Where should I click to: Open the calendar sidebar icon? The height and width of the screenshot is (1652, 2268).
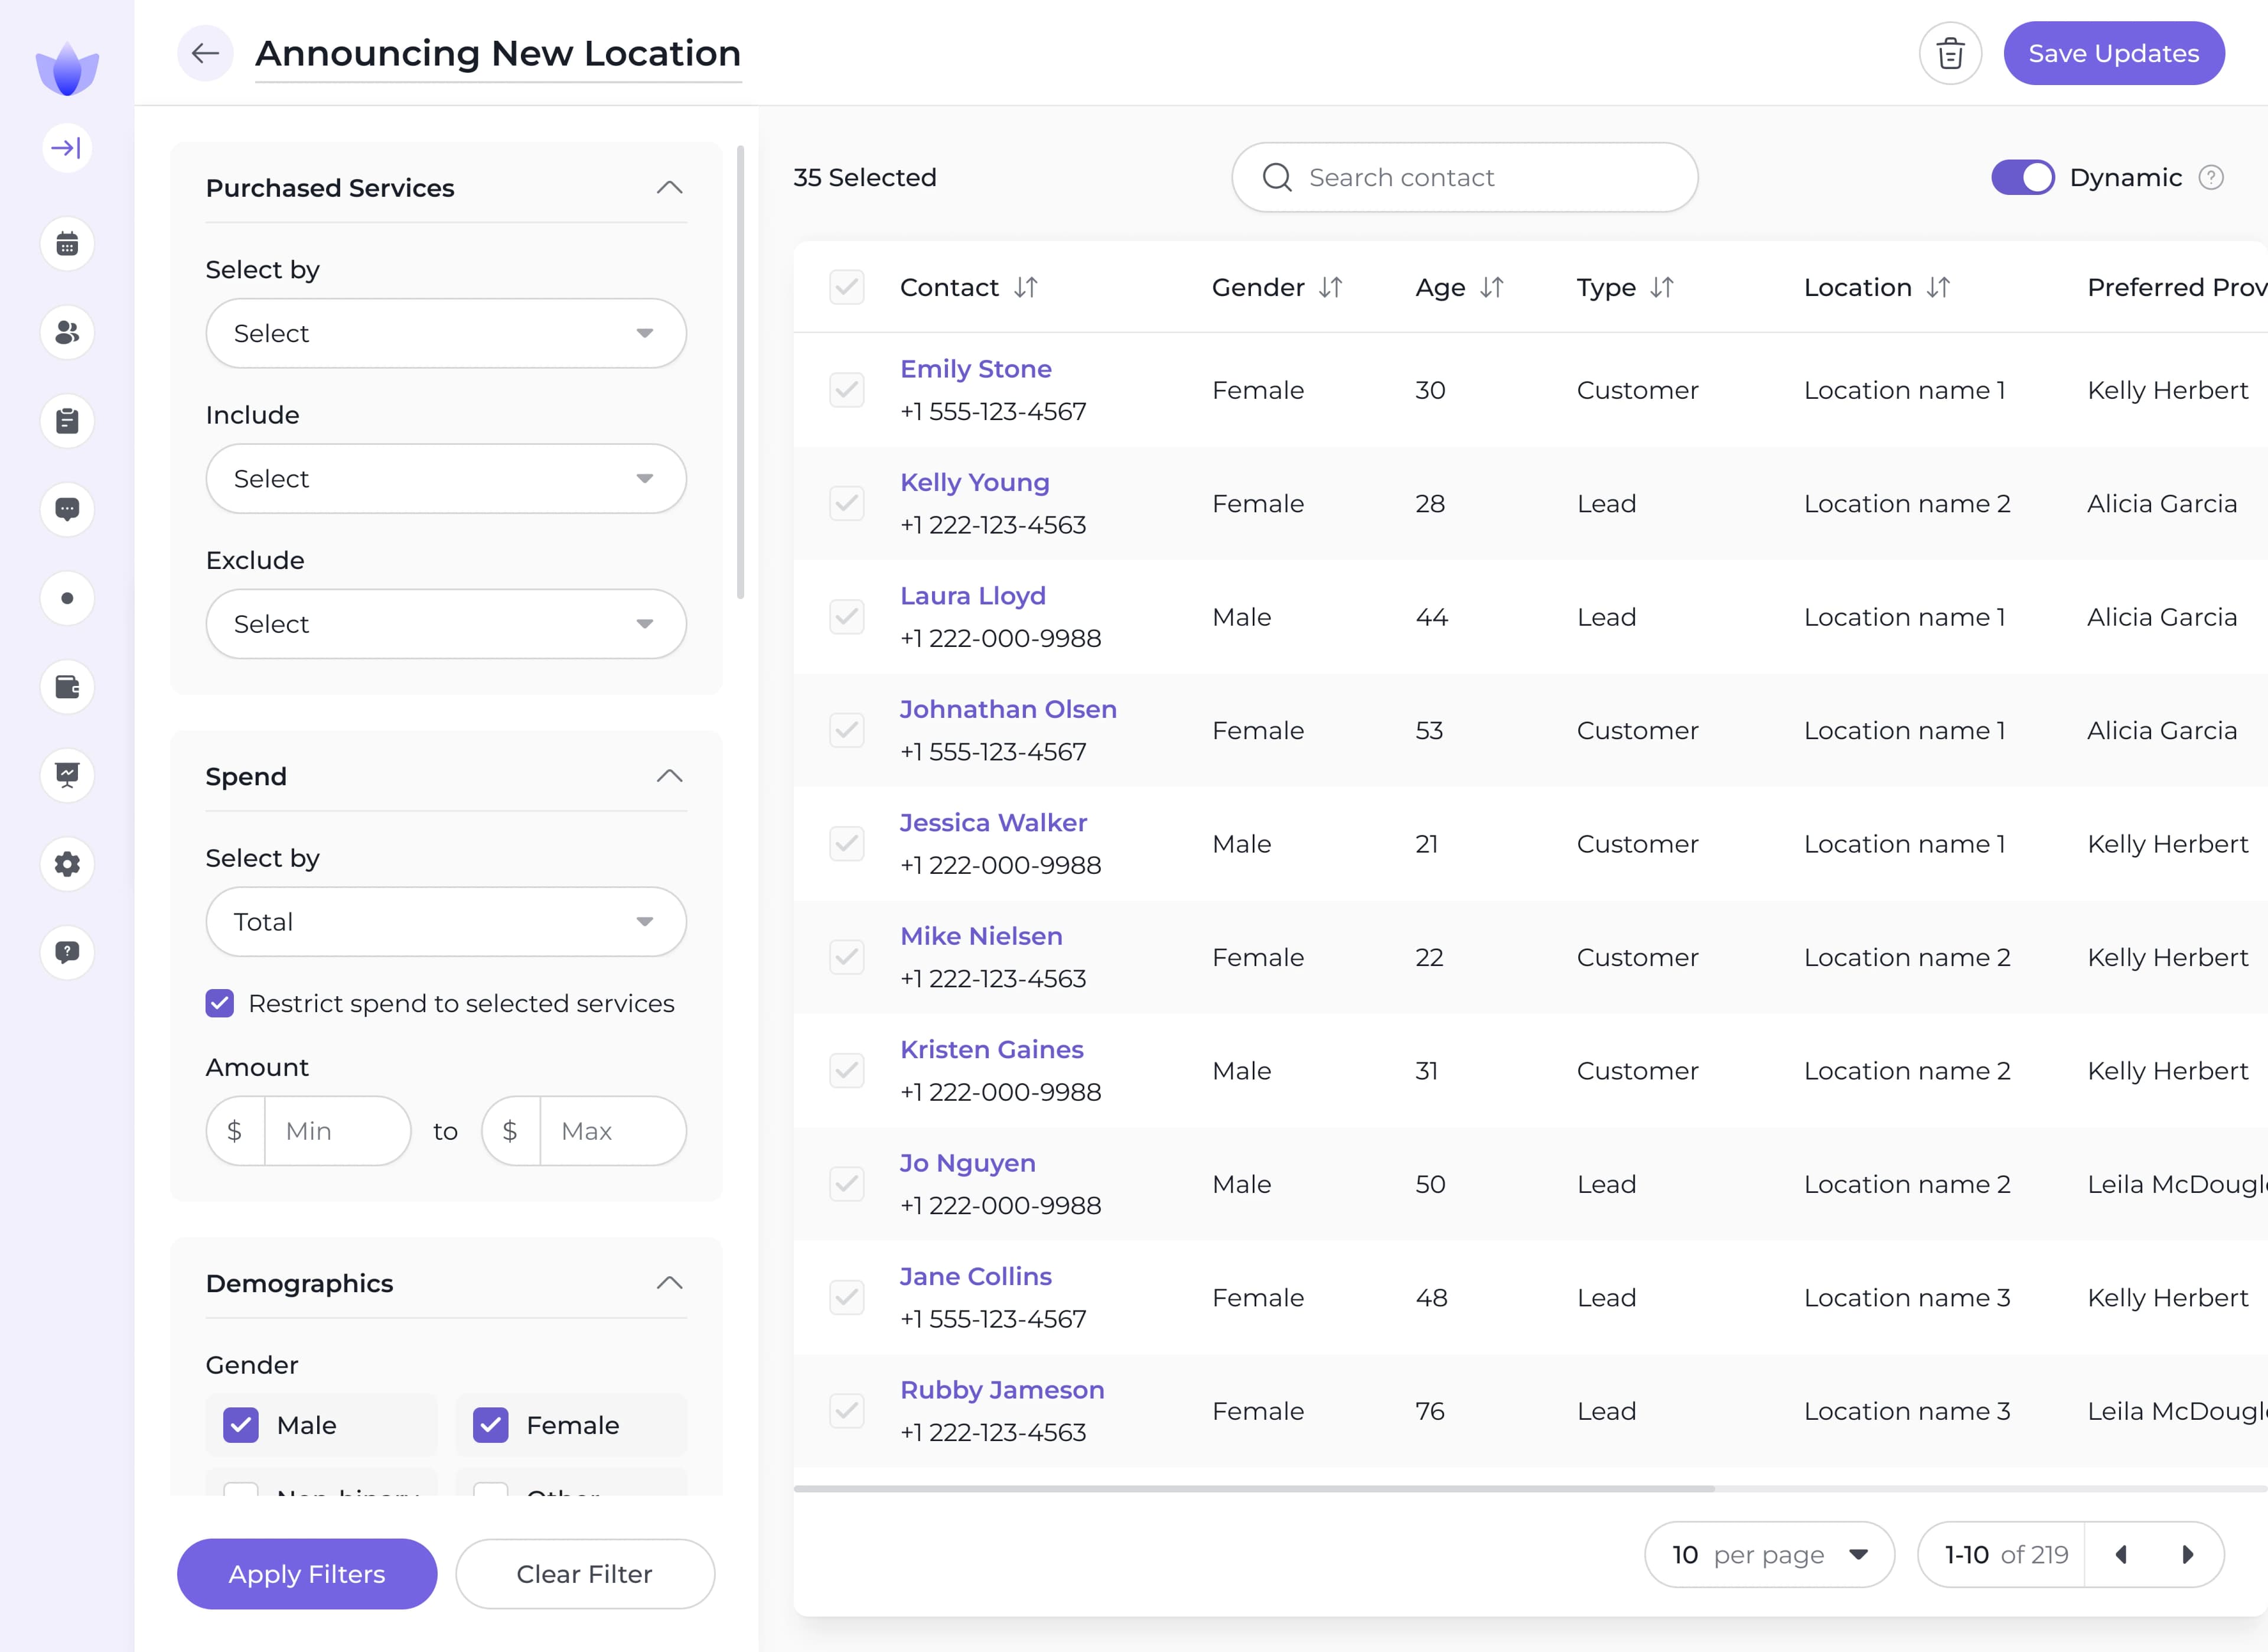click(67, 244)
